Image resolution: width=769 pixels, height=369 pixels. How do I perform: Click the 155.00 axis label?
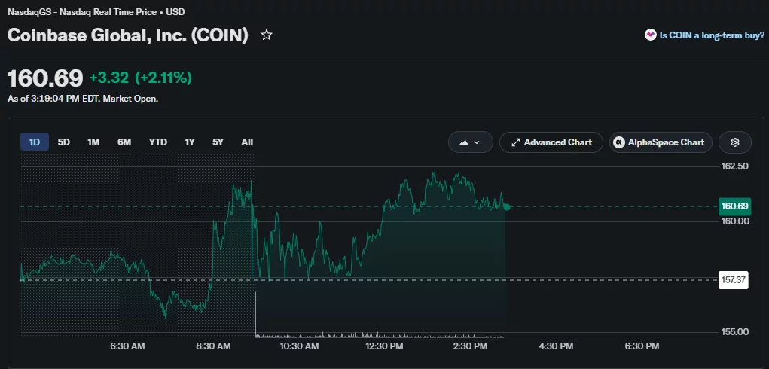click(734, 332)
